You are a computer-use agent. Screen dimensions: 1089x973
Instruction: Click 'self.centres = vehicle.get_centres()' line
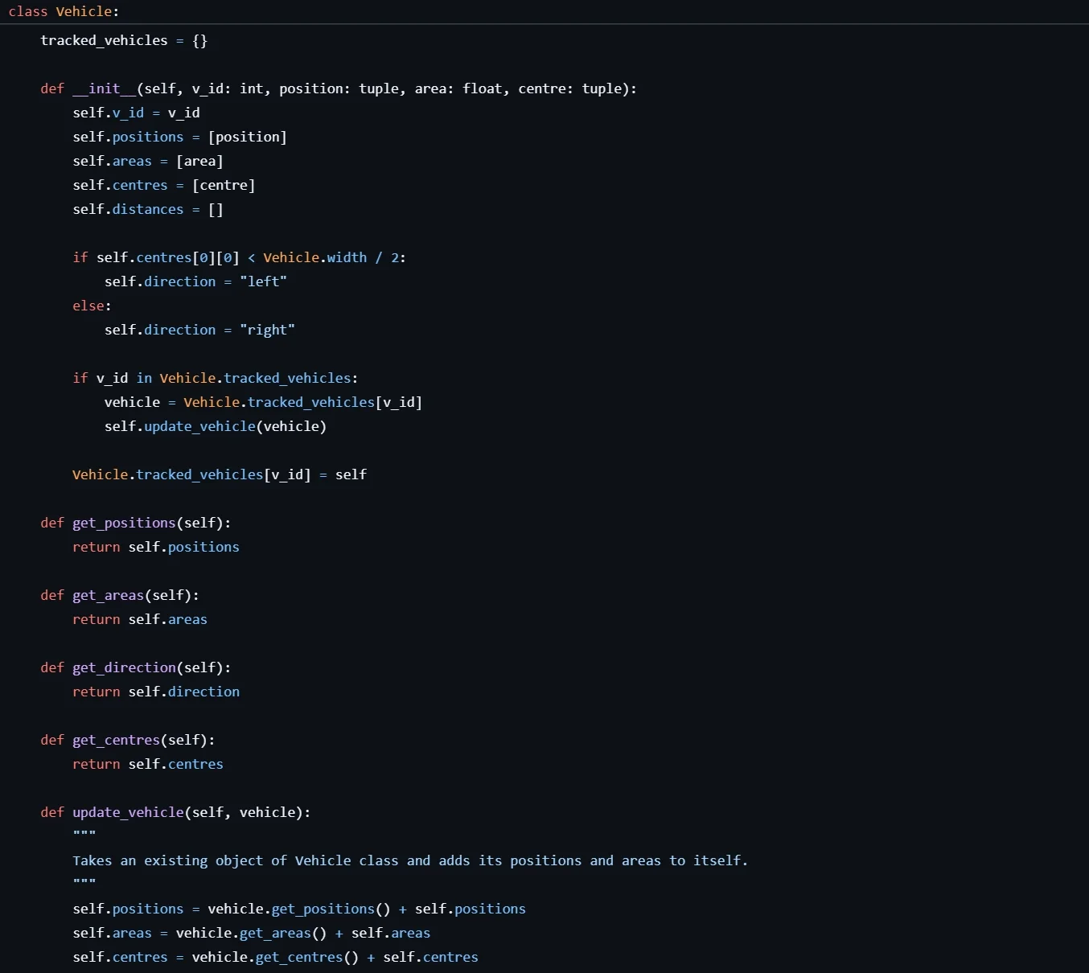click(275, 957)
